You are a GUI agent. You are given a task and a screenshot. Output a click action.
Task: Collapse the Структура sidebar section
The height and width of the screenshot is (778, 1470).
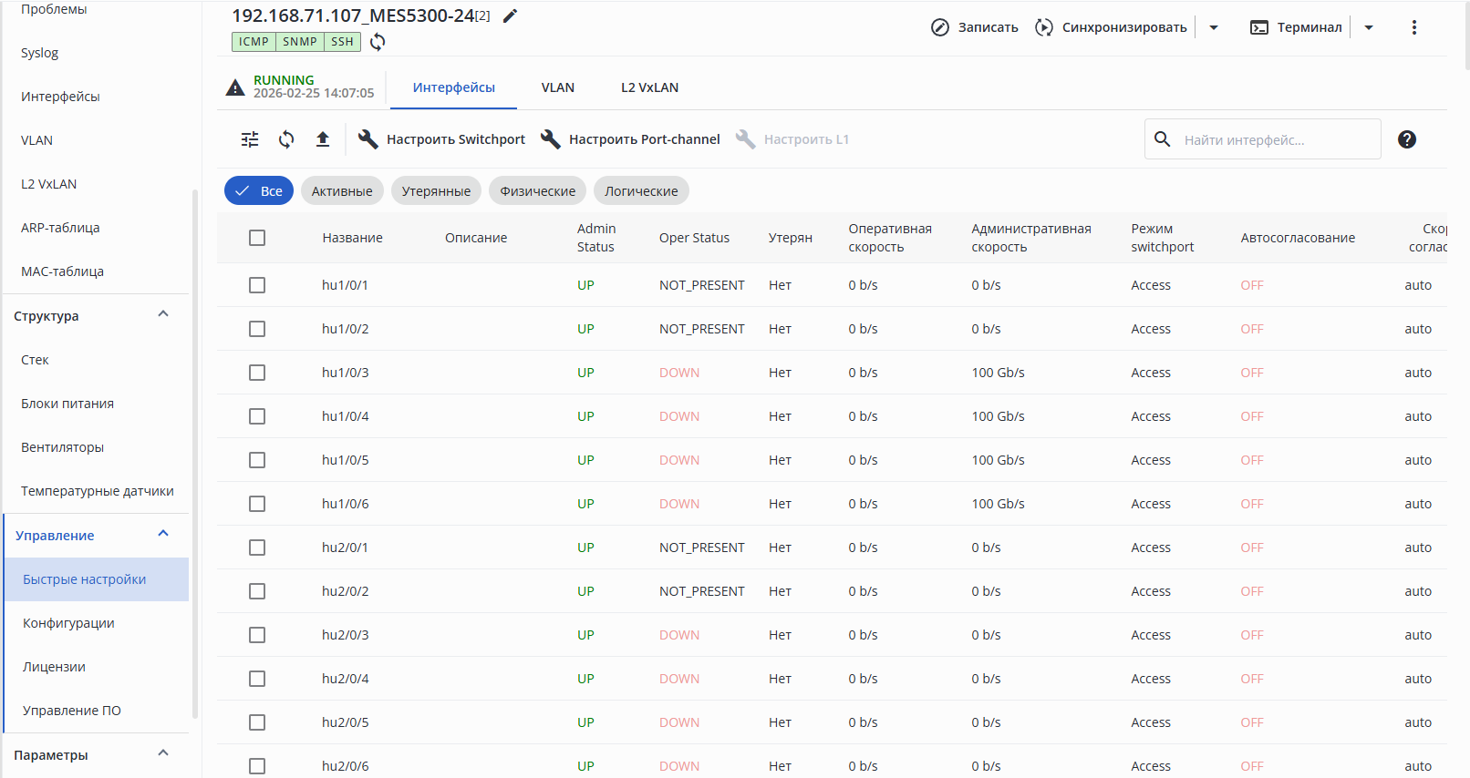[163, 315]
